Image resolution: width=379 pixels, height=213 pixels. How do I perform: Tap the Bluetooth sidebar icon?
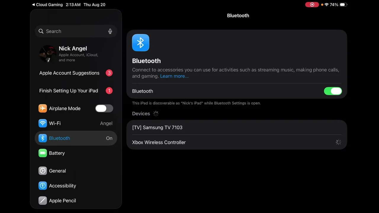coord(43,138)
